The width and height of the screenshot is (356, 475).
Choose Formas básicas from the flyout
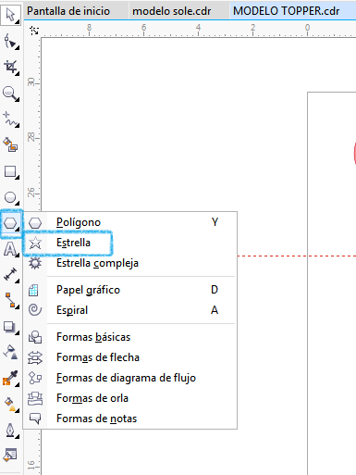(x=129, y=337)
